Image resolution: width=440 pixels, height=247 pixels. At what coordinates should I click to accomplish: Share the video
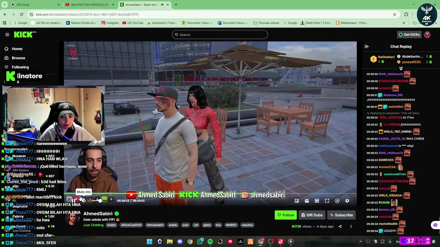coord(340,226)
